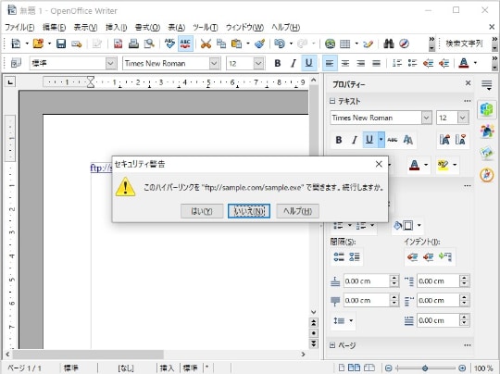Open font color dropdown arrow in toolbar
The height and width of the screenshot is (374, 500).
coord(475,64)
